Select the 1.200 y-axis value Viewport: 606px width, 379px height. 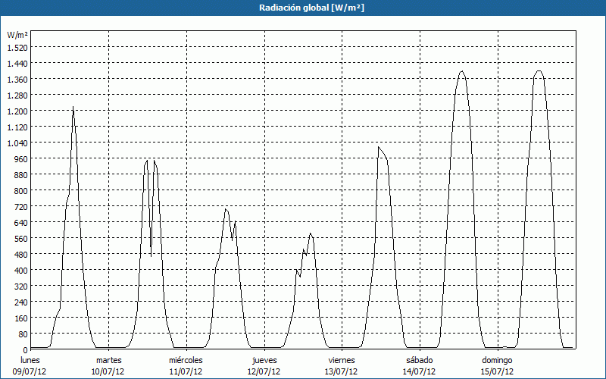coord(17,111)
